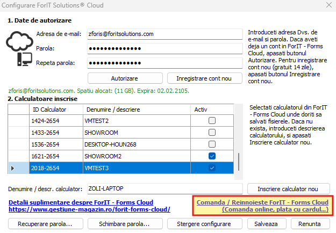Focus the Parola password field
This screenshot has width=336, height=233.
[x=165, y=48]
